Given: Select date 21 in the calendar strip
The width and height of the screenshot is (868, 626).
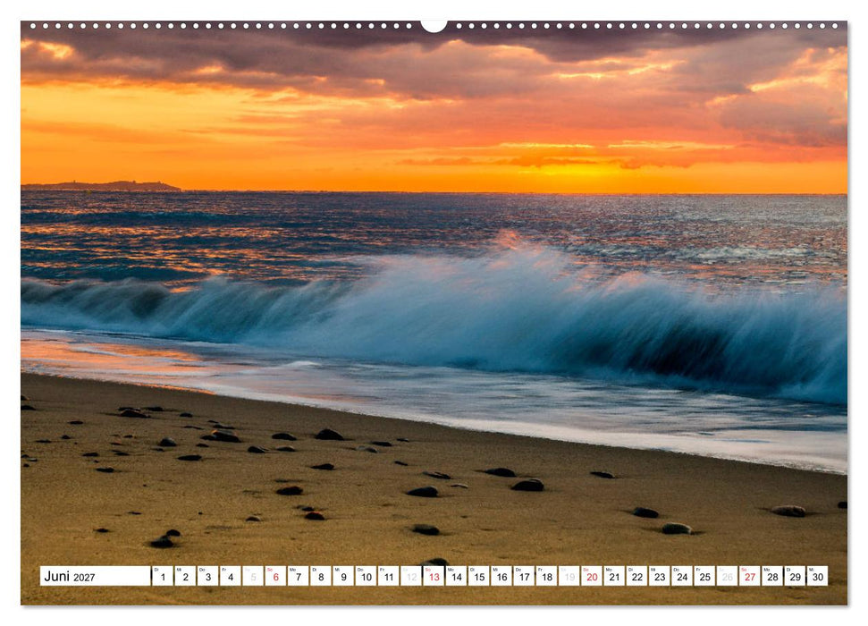Looking at the screenshot, I should (614, 576).
